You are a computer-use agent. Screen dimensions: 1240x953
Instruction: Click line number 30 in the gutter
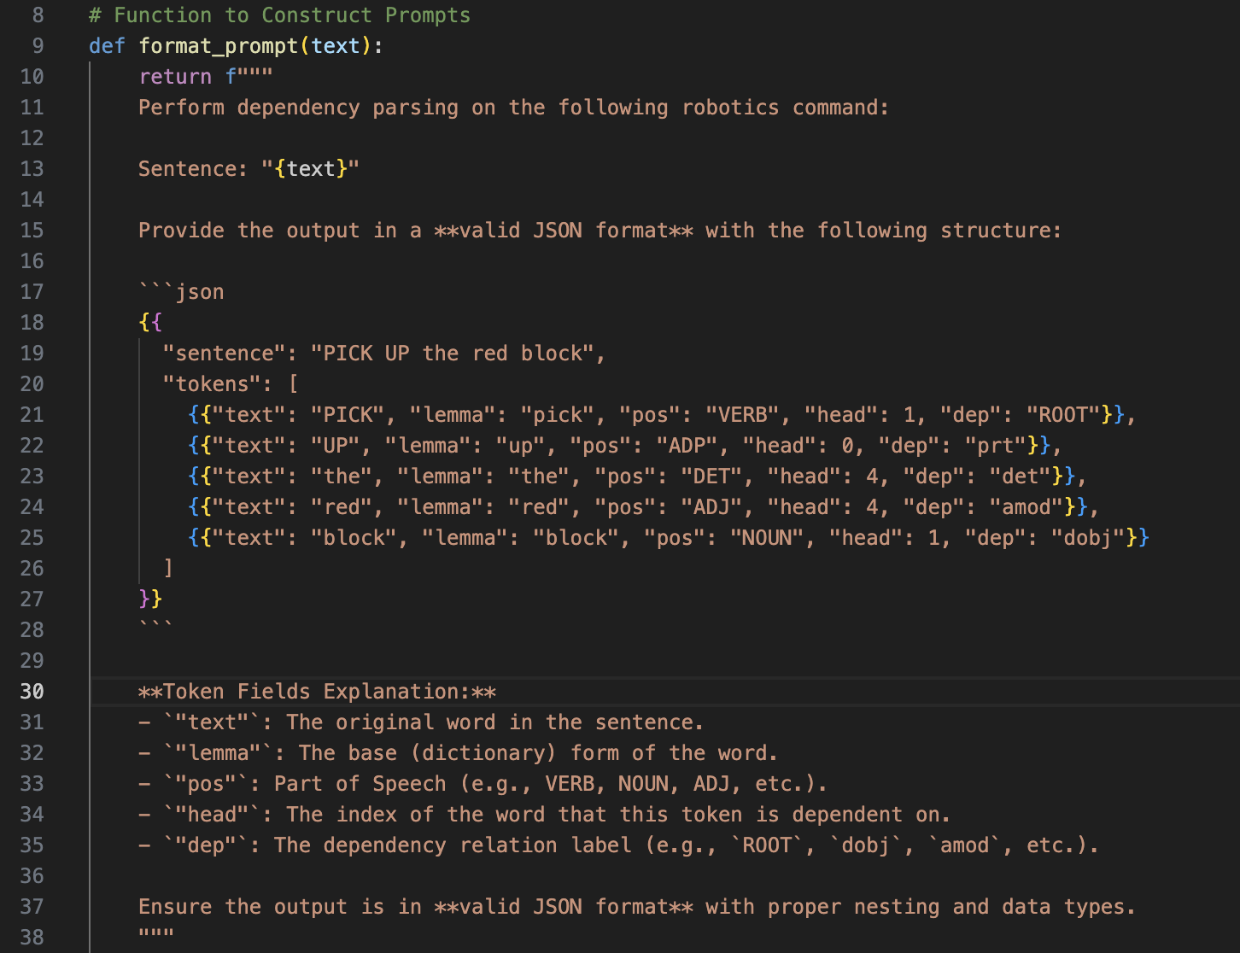click(32, 691)
